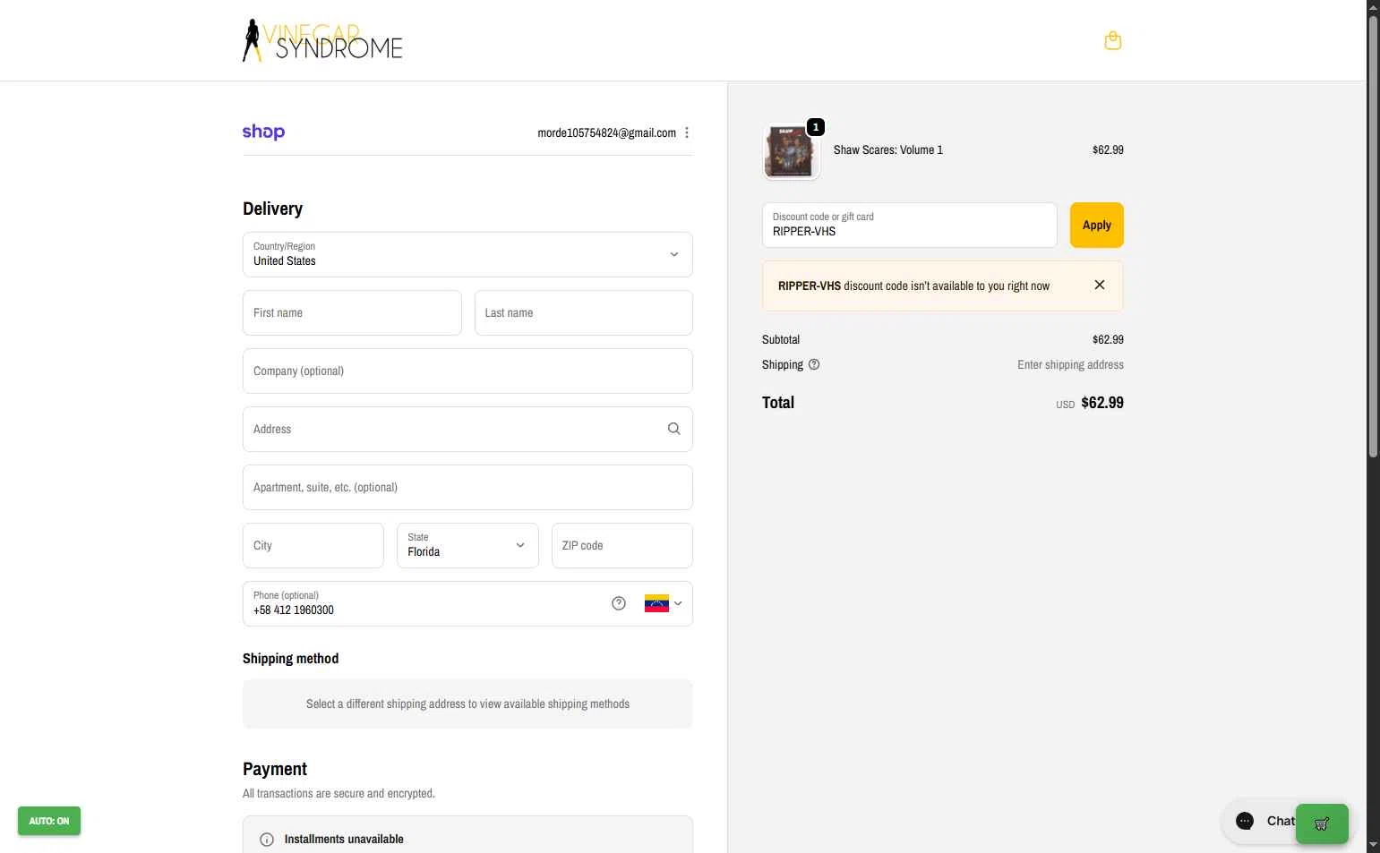This screenshot has height=853, width=1380.
Task: Expand the Country/Region dropdown
Action: [467, 254]
